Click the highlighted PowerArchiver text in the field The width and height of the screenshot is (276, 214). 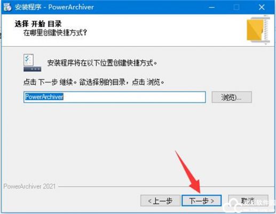click(x=44, y=97)
